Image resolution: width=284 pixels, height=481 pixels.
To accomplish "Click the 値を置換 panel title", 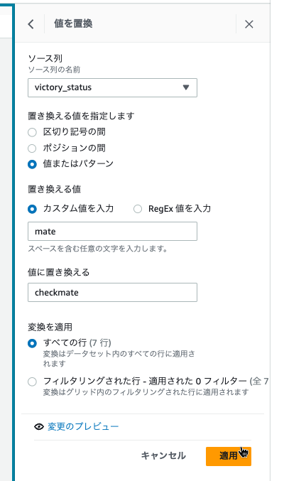I will (x=73, y=23).
